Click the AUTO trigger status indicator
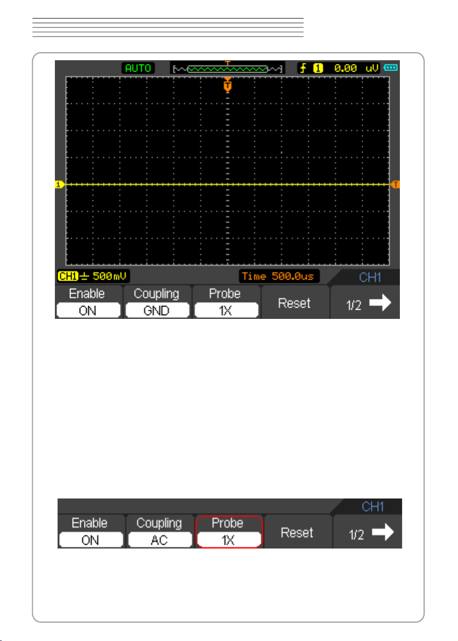The height and width of the screenshot is (641, 458). (138, 68)
